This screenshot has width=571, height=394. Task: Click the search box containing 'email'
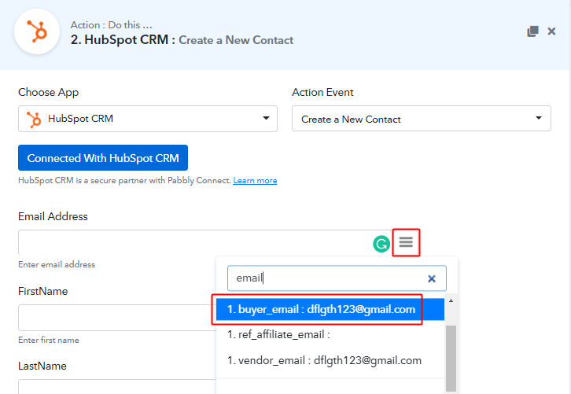coord(337,278)
